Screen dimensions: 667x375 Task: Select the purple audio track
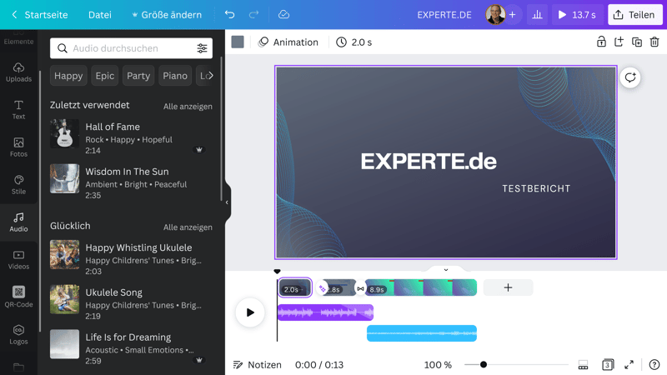[325, 313]
